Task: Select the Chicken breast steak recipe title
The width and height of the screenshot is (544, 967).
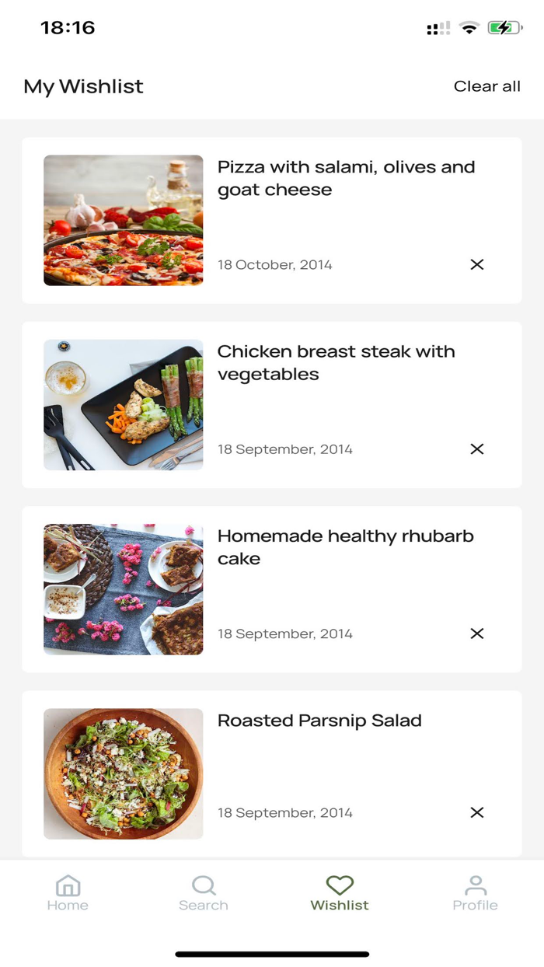Action: (x=337, y=362)
